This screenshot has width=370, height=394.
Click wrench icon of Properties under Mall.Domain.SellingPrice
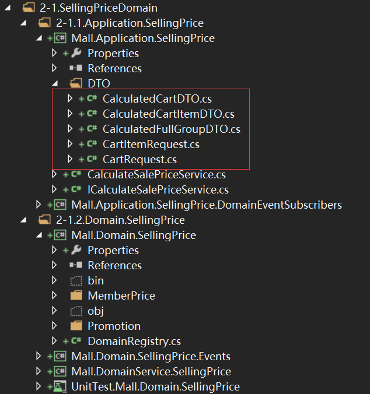76,250
